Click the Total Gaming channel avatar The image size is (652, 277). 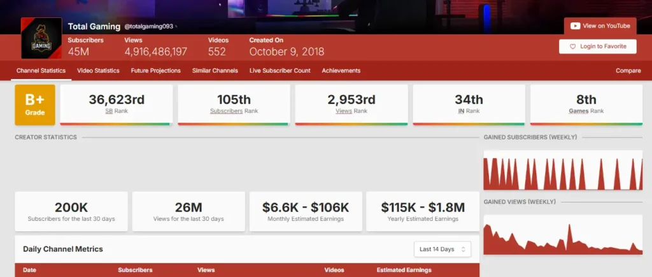click(x=41, y=38)
